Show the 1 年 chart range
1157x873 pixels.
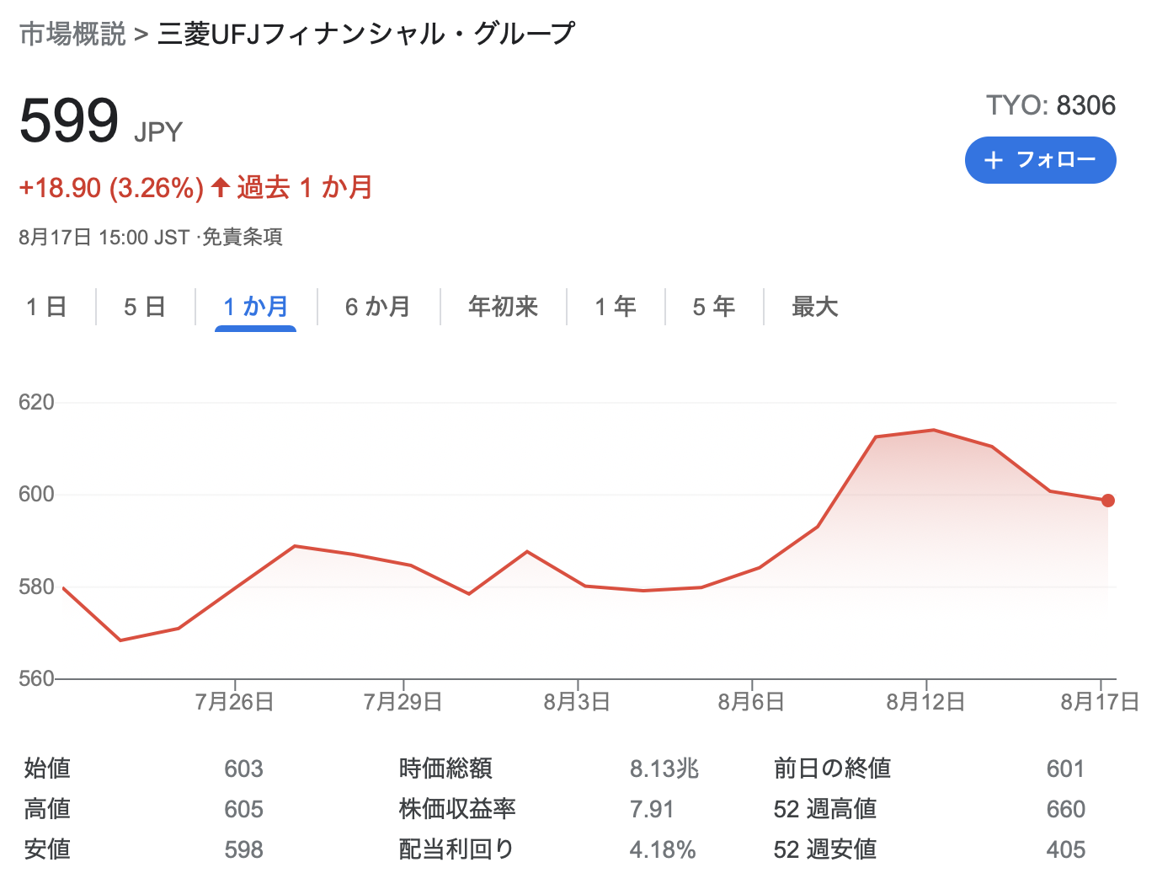(x=616, y=307)
